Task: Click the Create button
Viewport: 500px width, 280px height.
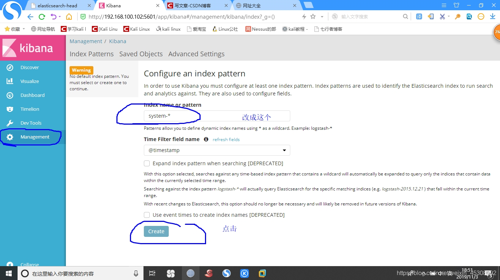Action: pos(156,231)
